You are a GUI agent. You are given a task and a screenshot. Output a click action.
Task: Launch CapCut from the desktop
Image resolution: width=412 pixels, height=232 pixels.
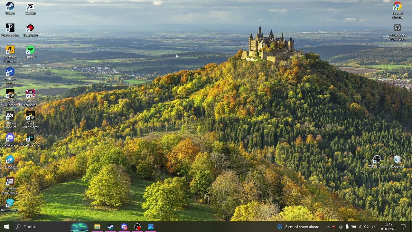coord(30,8)
